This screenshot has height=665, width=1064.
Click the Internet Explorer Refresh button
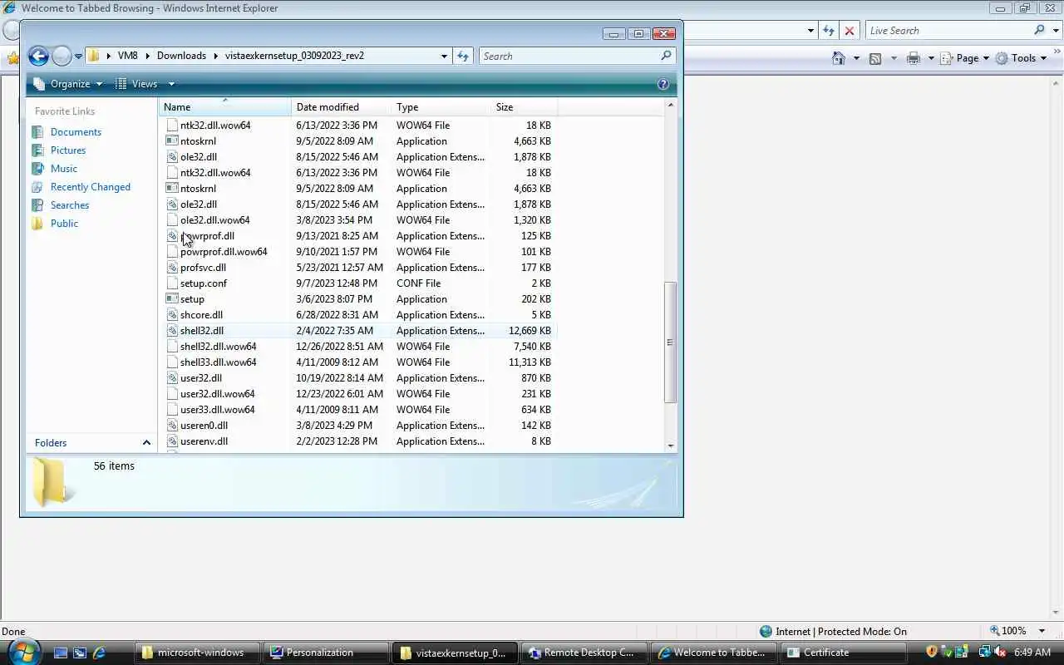[x=829, y=31]
